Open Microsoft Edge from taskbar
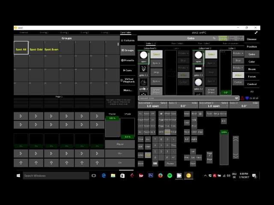The height and width of the screenshot is (205, 274). tap(104, 176)
